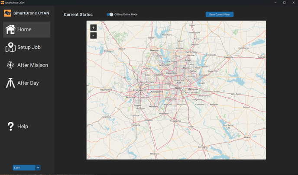Zoom out the map with minus button
The image size is (298, 175).
[x=93, y=35]
